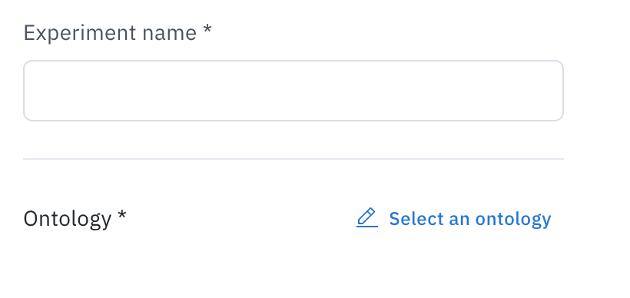This screenshot has height=298, width=630.
Task: Click the right end of the Experiment name box
Action: (x=556, y=91)
